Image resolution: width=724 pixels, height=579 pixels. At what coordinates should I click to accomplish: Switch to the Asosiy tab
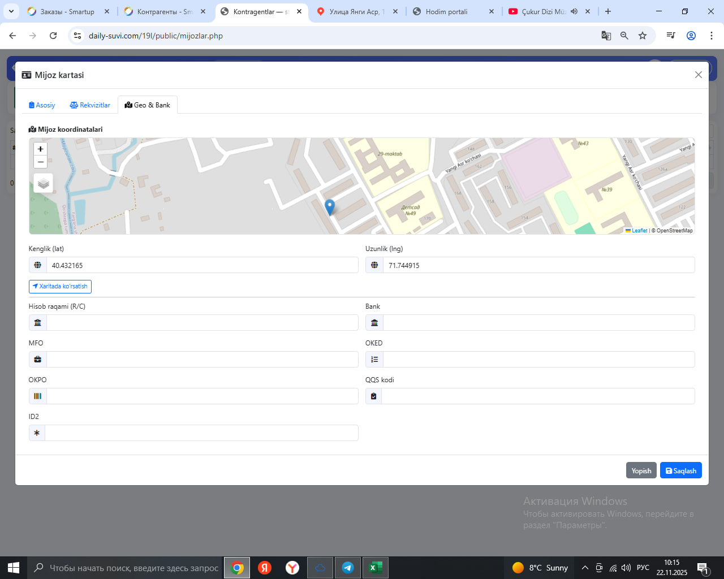click(x=42, y=105)
